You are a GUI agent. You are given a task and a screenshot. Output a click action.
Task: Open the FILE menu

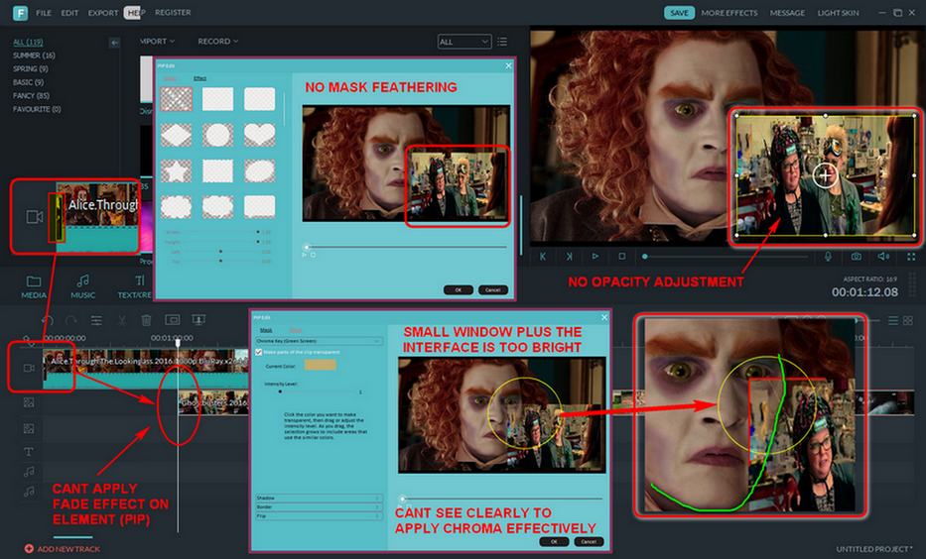[44, 12]
